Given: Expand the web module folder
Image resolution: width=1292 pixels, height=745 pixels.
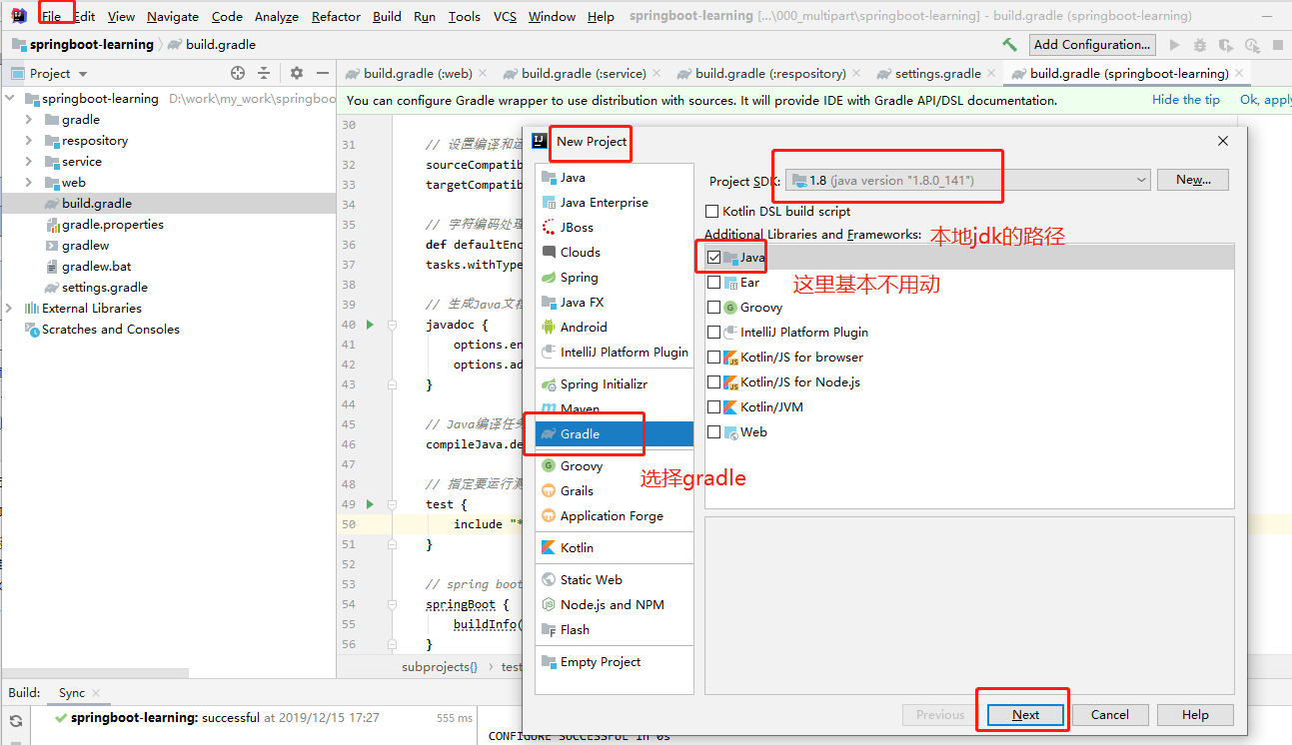Looking at the screenshot, I should (29, 183).
